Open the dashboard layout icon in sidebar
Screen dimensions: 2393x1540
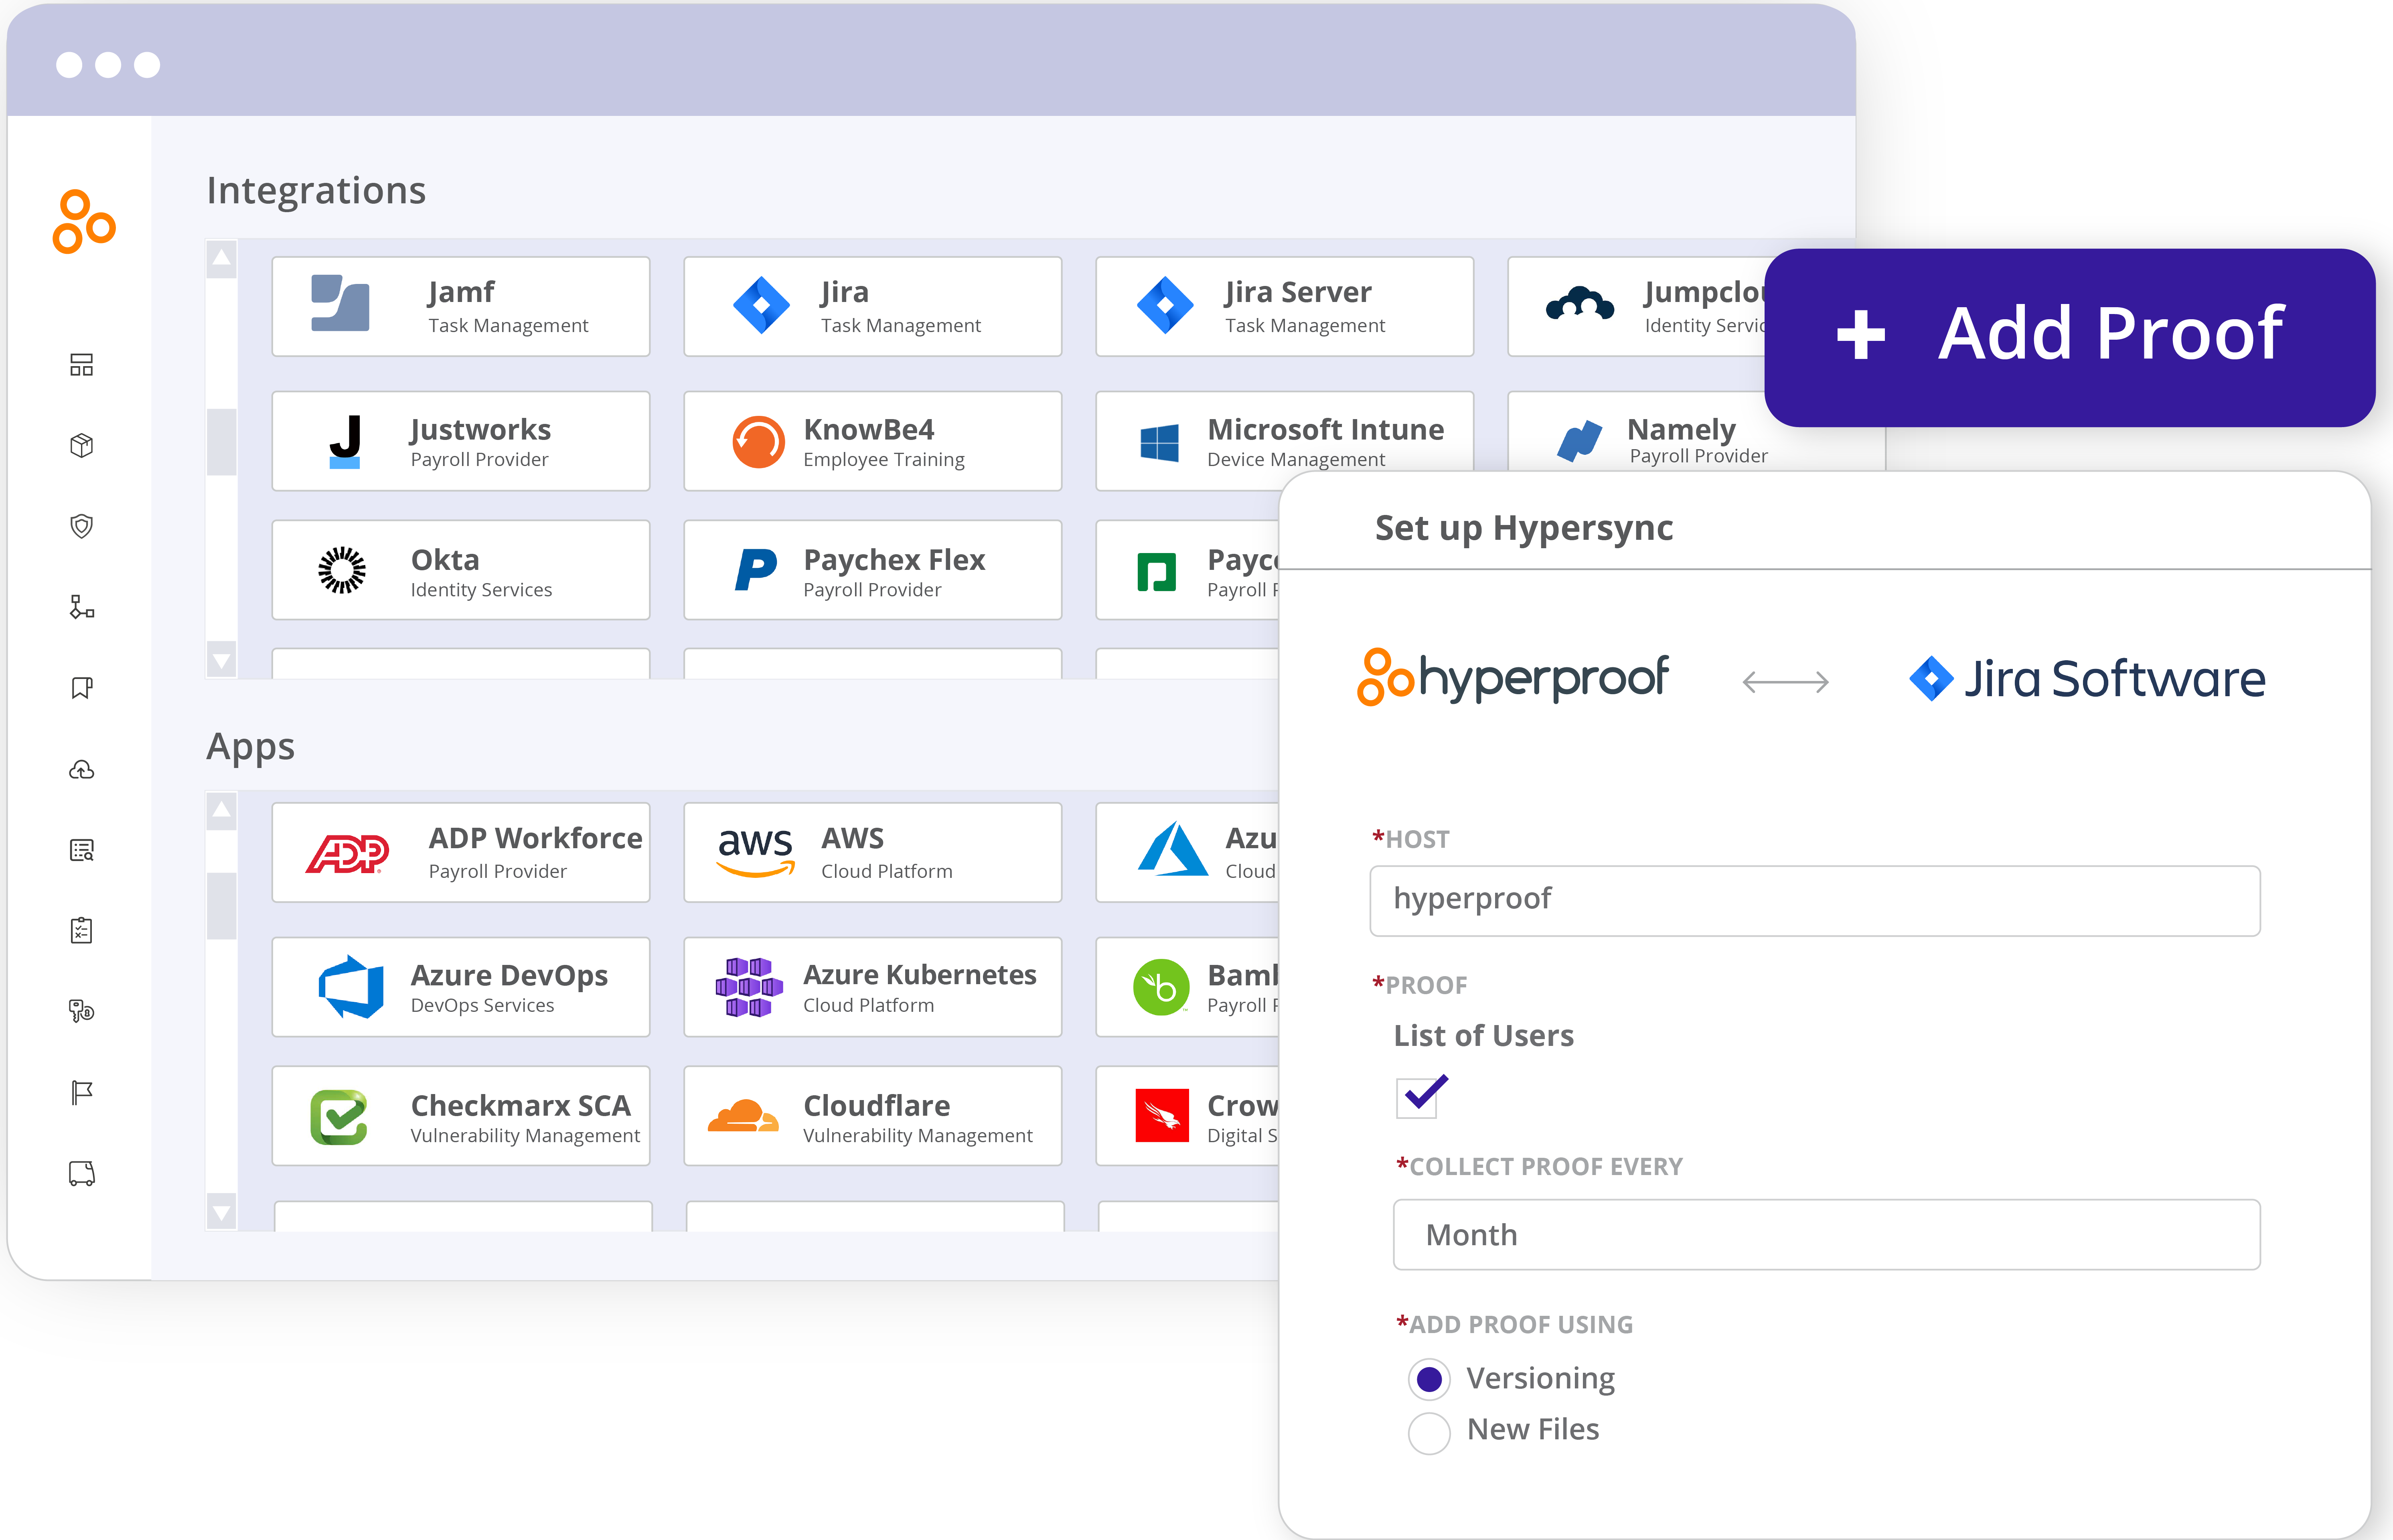pos(82,365)
